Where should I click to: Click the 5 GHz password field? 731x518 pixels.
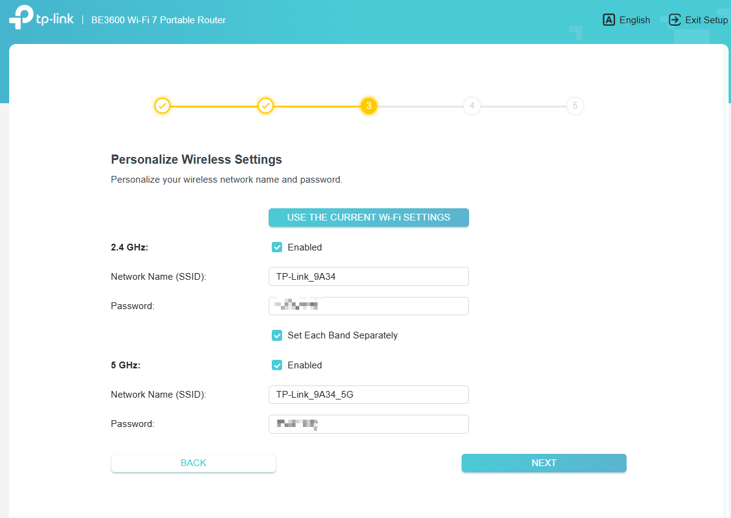(x=369, y=424)
